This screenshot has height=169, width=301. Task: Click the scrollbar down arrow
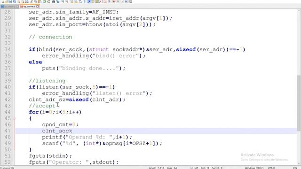click(299, 163)
